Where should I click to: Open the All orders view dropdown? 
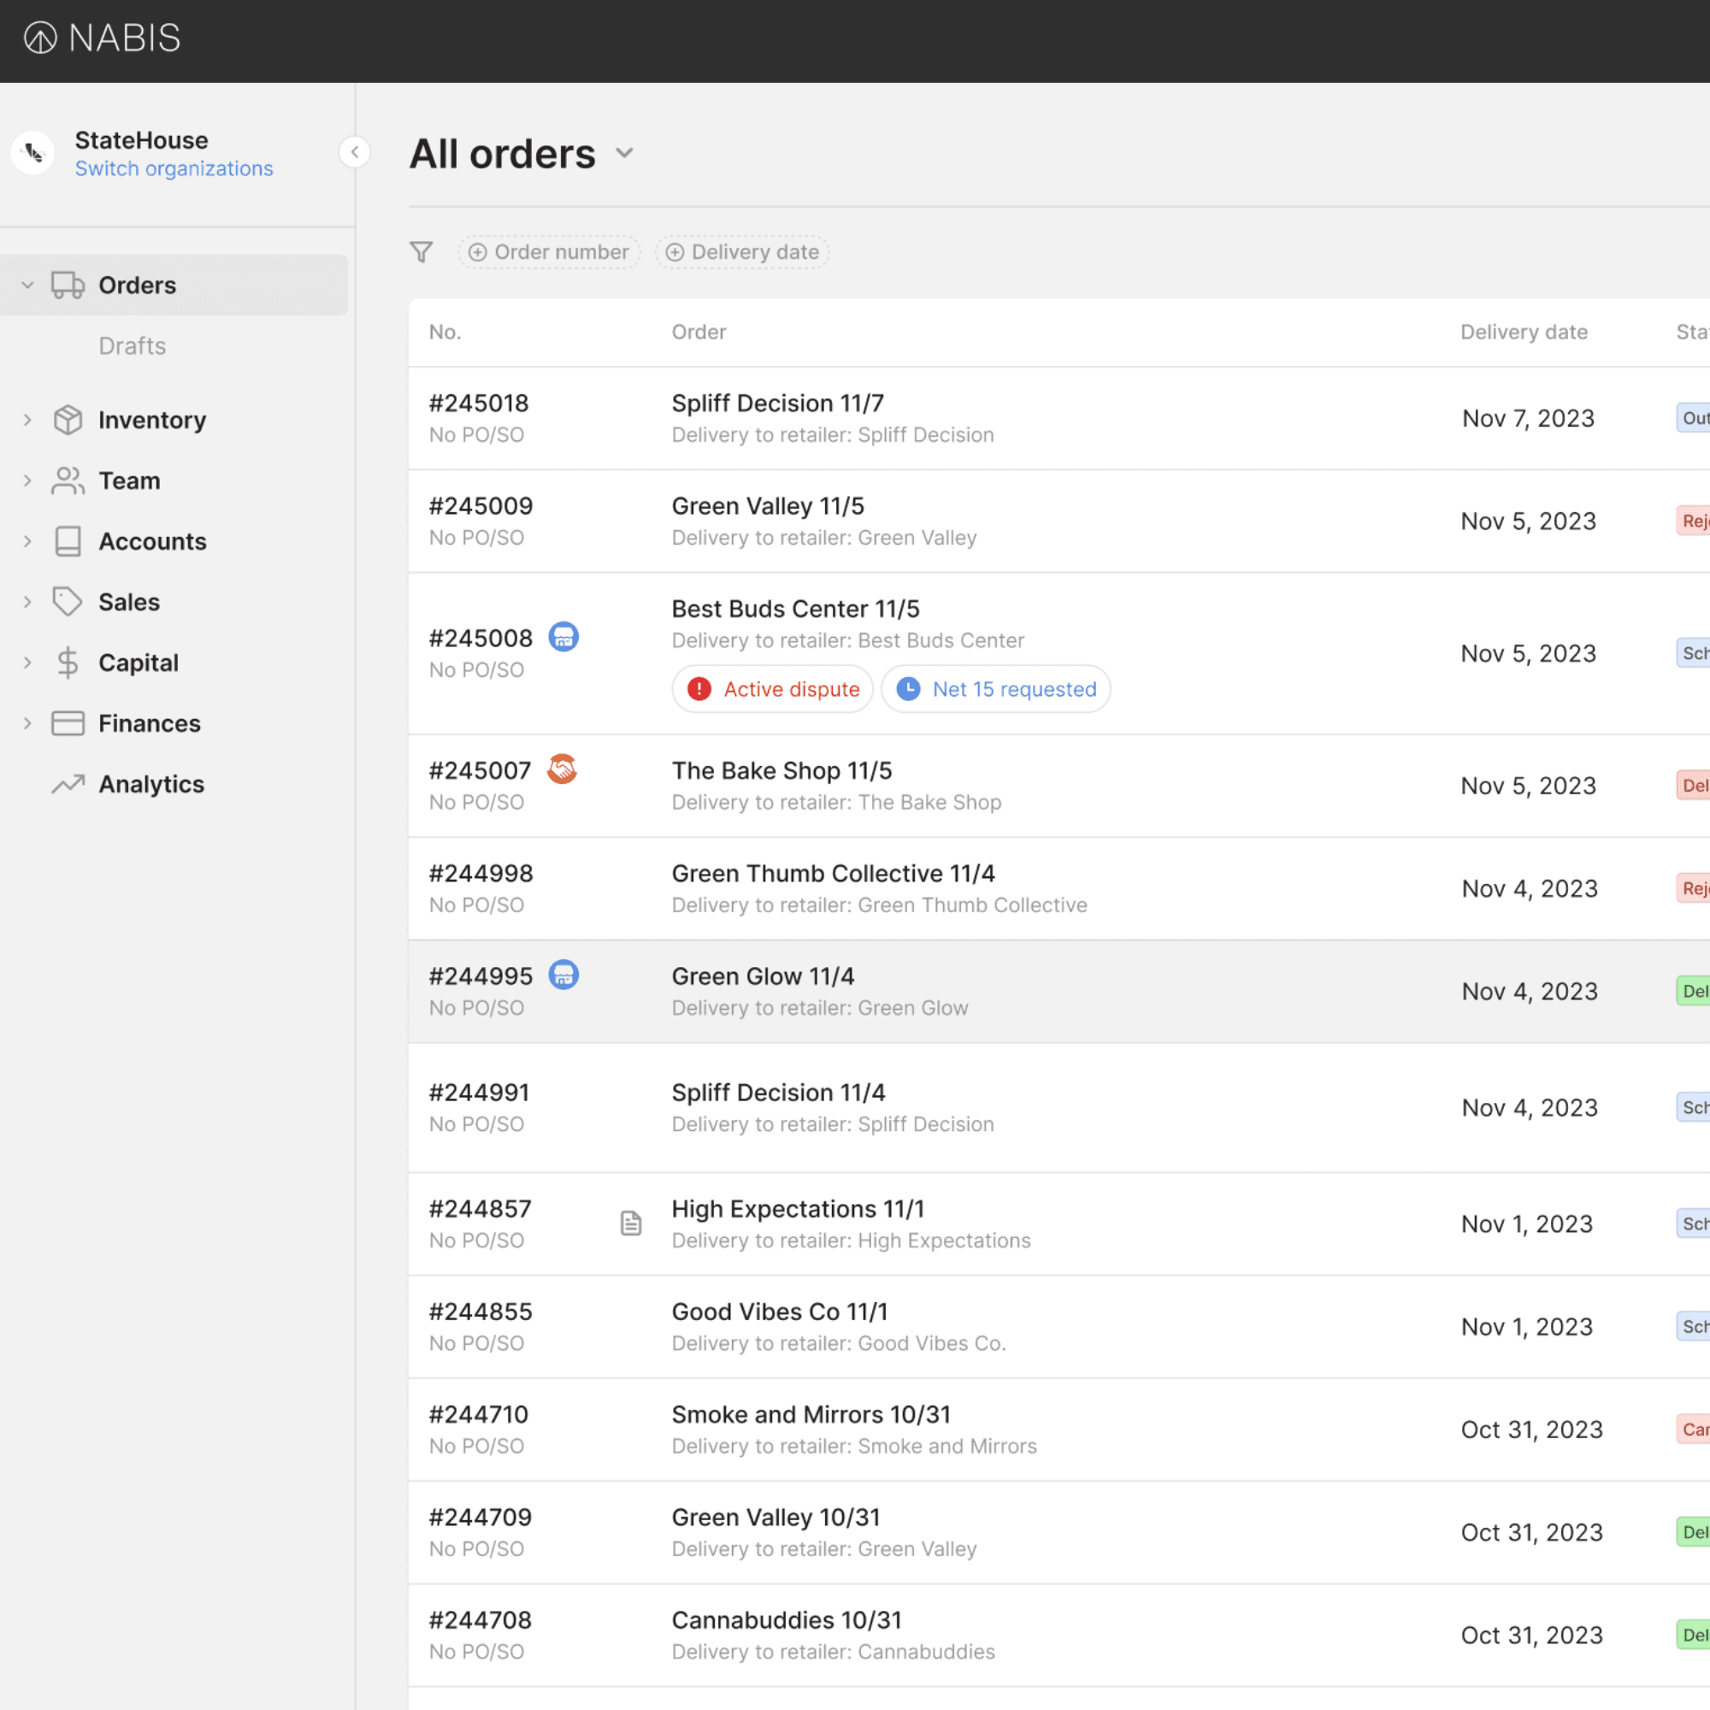(x=624, y=154)
